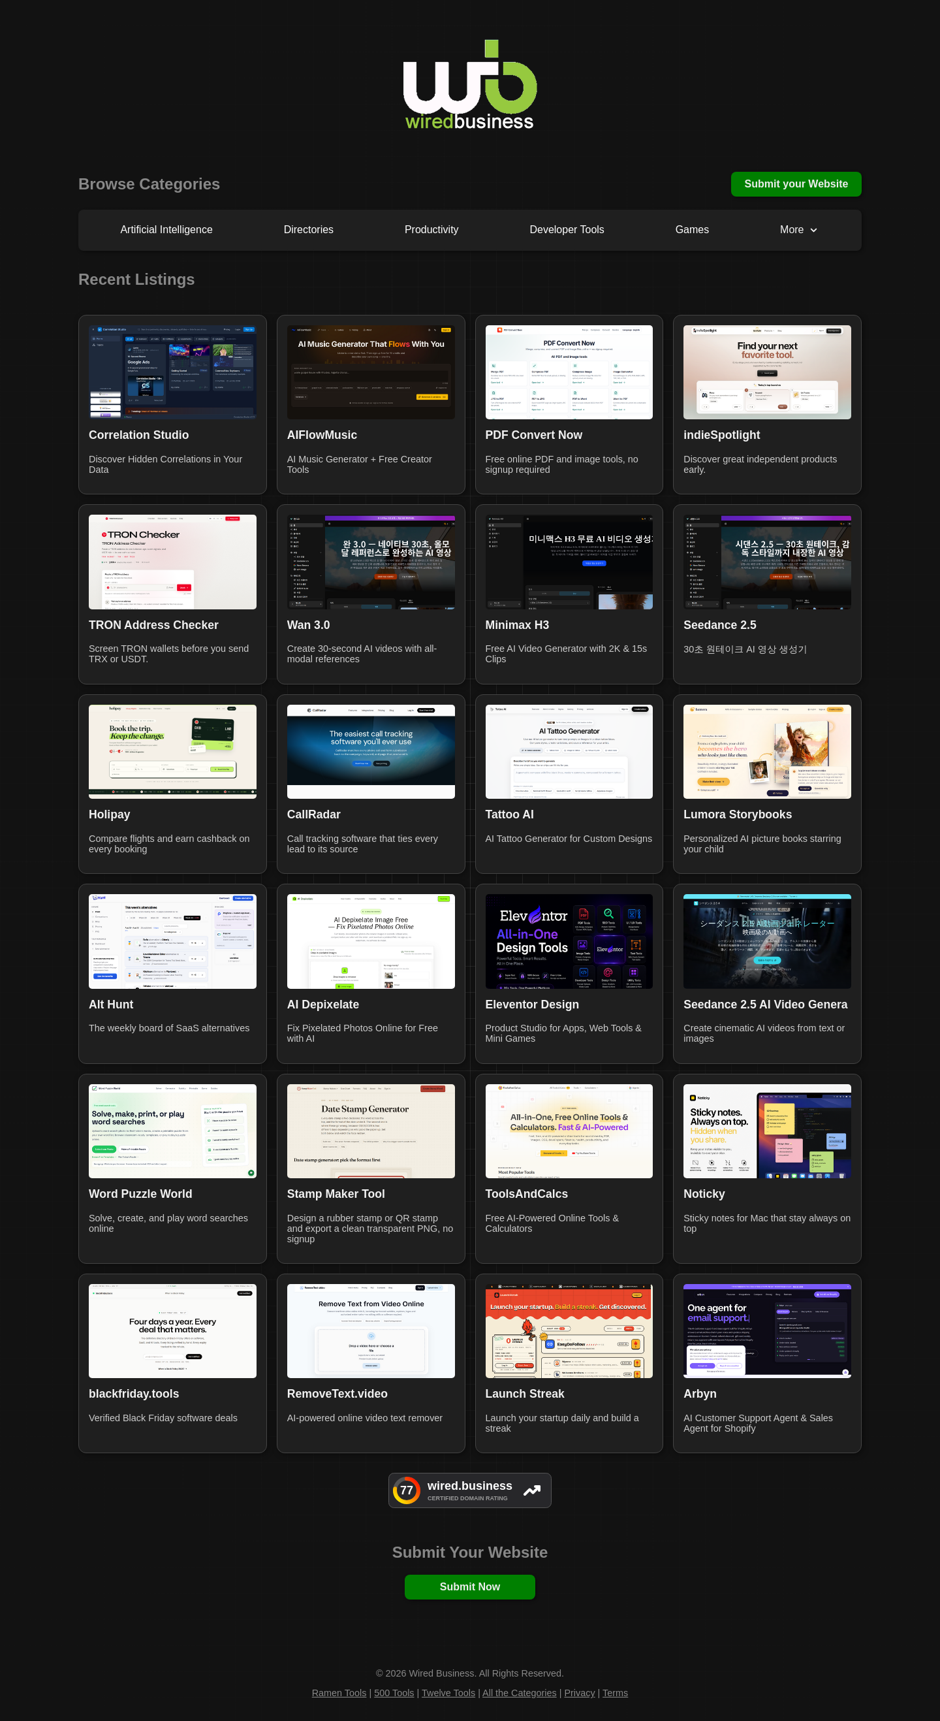The height and width of the screenshot is (1721, 940).
Task: Open the Artificial Intelligence category
Action: (x=166, y=230)
